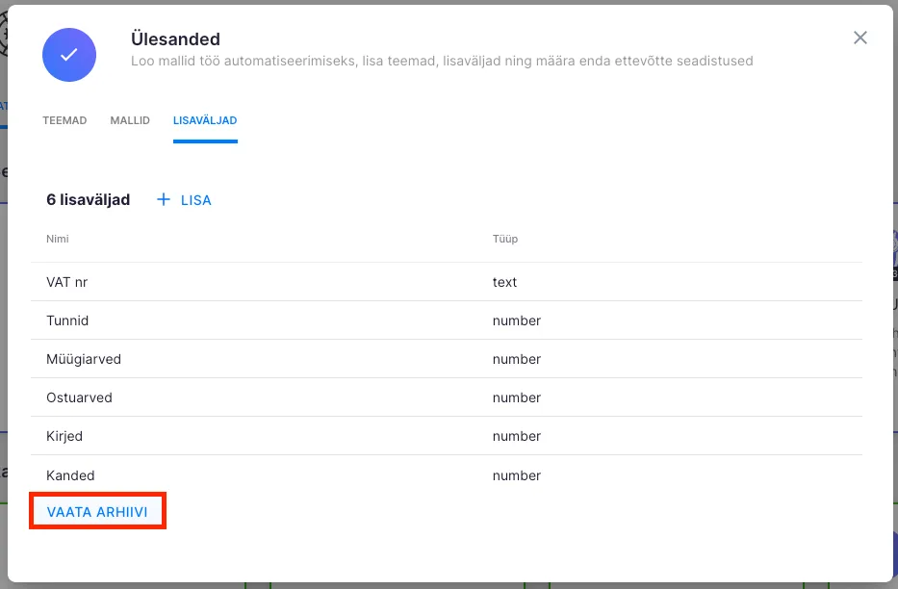This screenshot has width=898, height=589.
Task: Open the Müügiarved custom field
Action: point(84,359)
